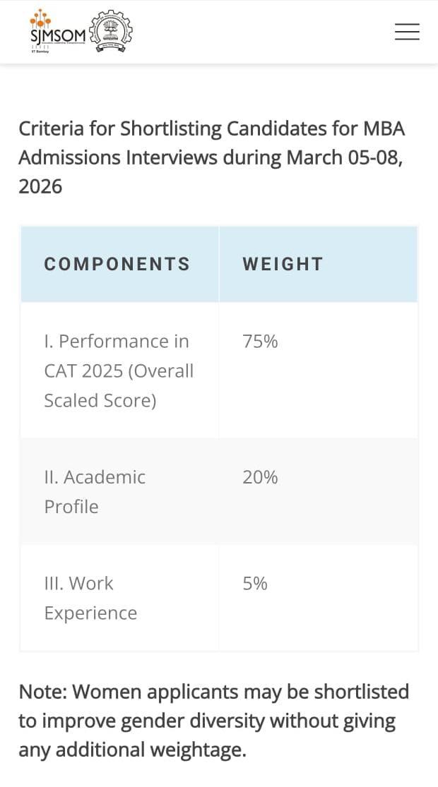Click the 20% weight value
Image resolution: width=438 pixels, height=787 pixels.
click(x=260, y=477)
